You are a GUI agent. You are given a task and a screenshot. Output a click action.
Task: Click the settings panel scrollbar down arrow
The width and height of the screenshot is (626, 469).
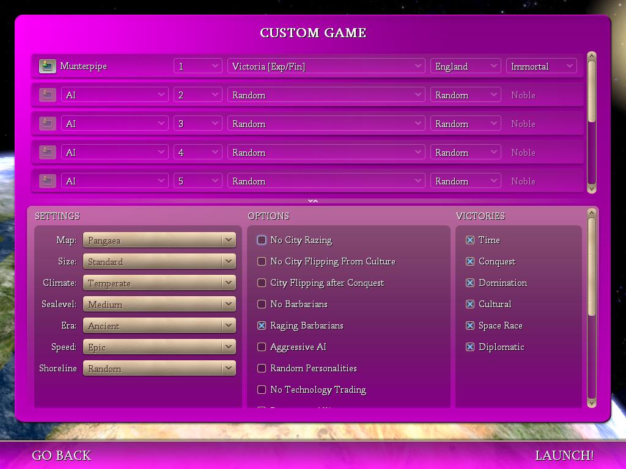(592, 403)
